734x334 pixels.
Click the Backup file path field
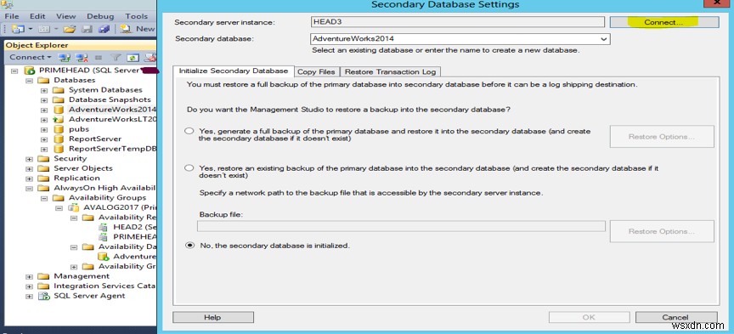tap(401, 226)
